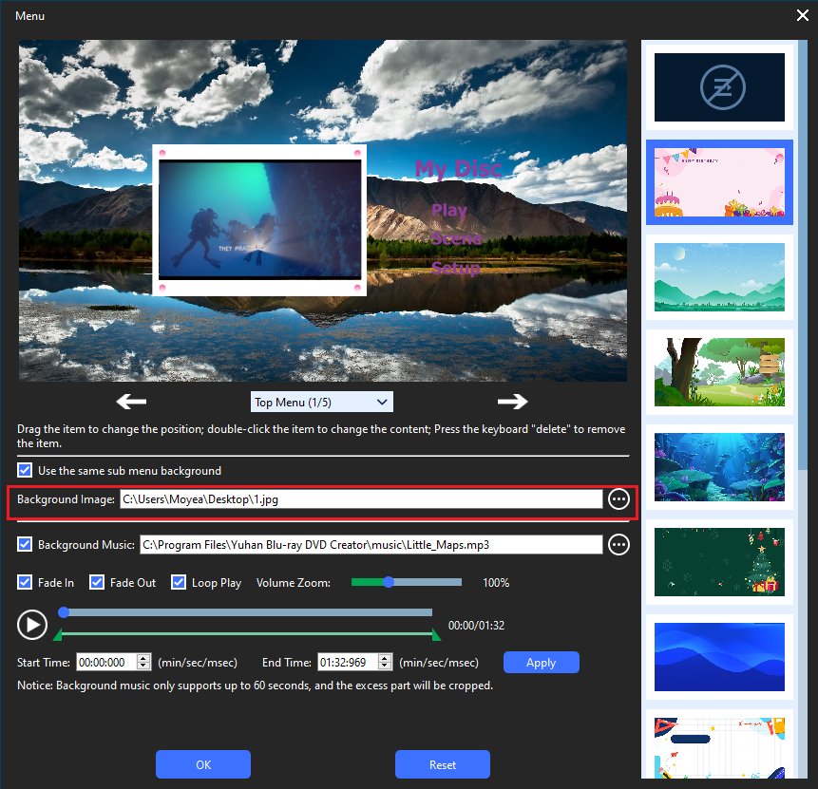Pick the underwater ocean menu template
This screenshot has height=789, width=818.
719,467
